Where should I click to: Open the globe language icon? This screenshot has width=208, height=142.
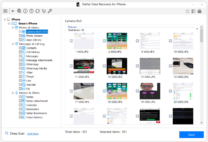[x=19, y=11]
